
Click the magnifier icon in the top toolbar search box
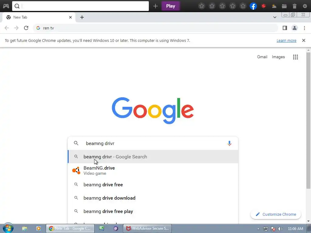point(17,6)
